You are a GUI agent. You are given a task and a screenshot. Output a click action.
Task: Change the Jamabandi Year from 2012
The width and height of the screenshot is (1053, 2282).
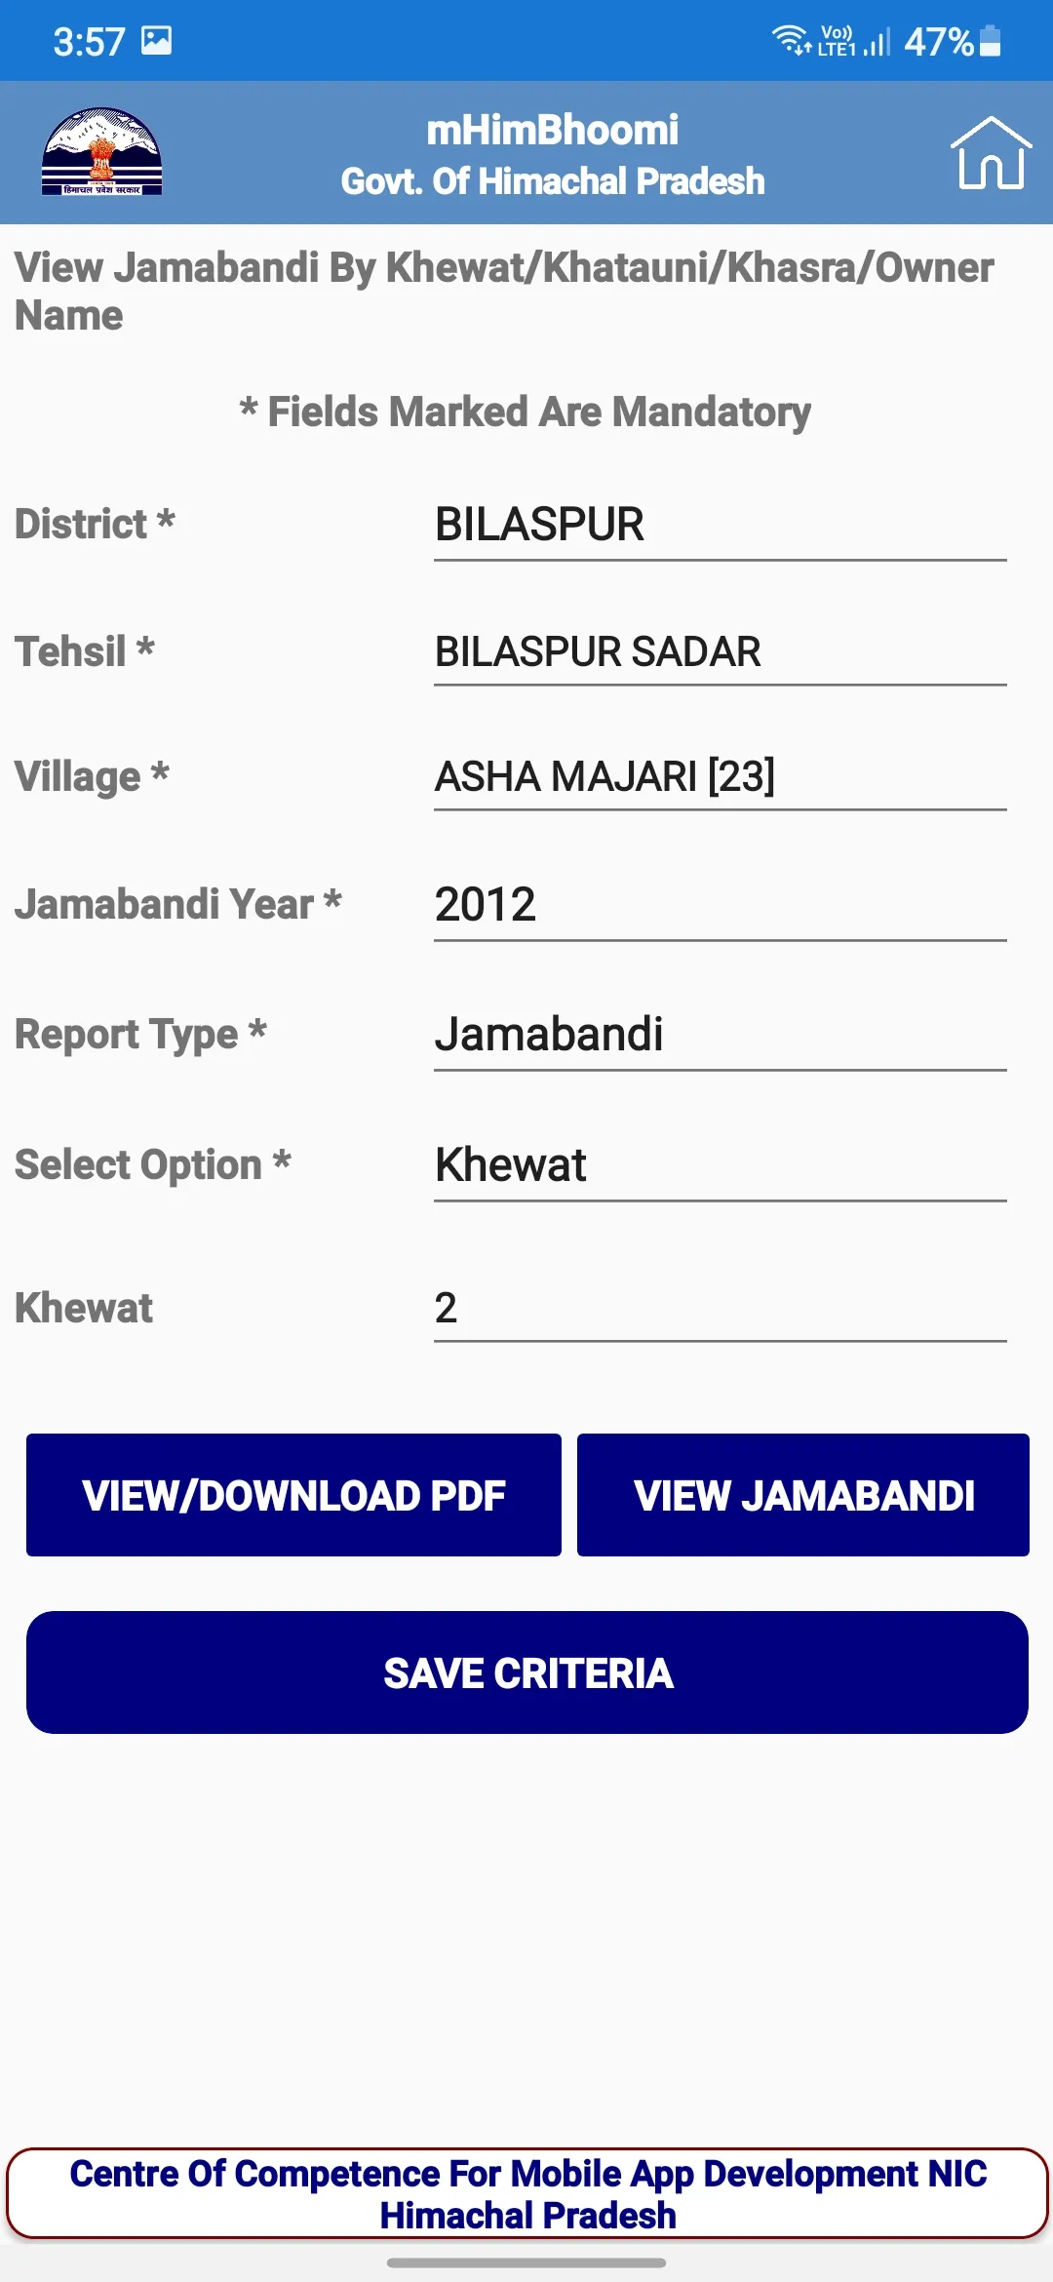pyautogui.click(x=720, y=905)
